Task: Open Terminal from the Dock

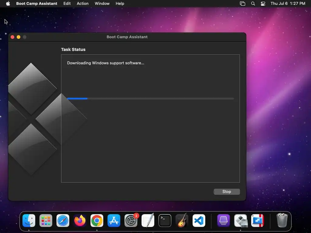Action: [x=165, y=221]
